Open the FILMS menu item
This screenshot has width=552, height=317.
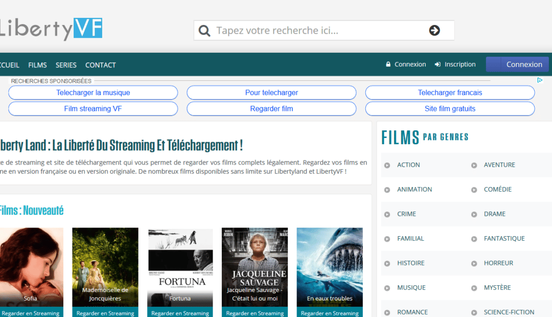click(x=37, y=65)
